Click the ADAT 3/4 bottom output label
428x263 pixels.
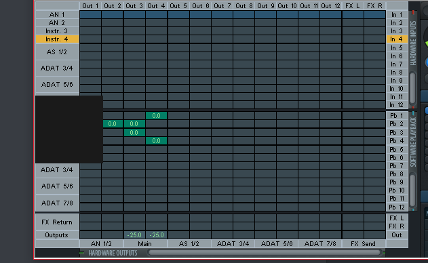tap(233, 243)
